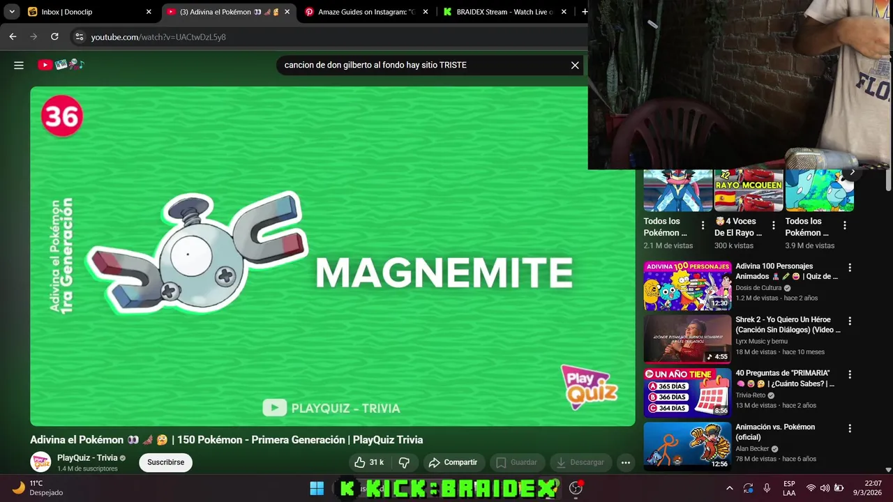The height and width of the screenshot is (502, 893).
Task: Open weather widget showing 11°C Despejado
Action: (x=38, y=488)
